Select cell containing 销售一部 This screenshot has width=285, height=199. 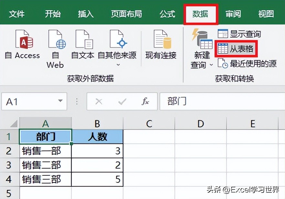[46, 151]
